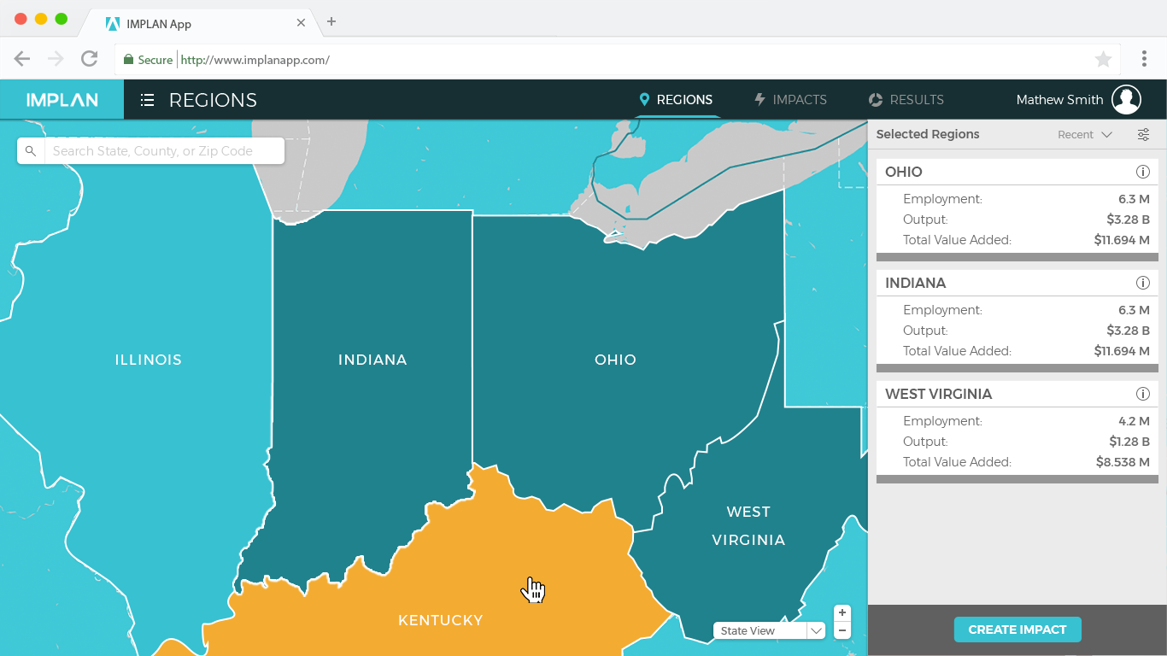Go back with the browser back arrow
This screenshot has width=1167, height=656.
click(x=22, y=59)
